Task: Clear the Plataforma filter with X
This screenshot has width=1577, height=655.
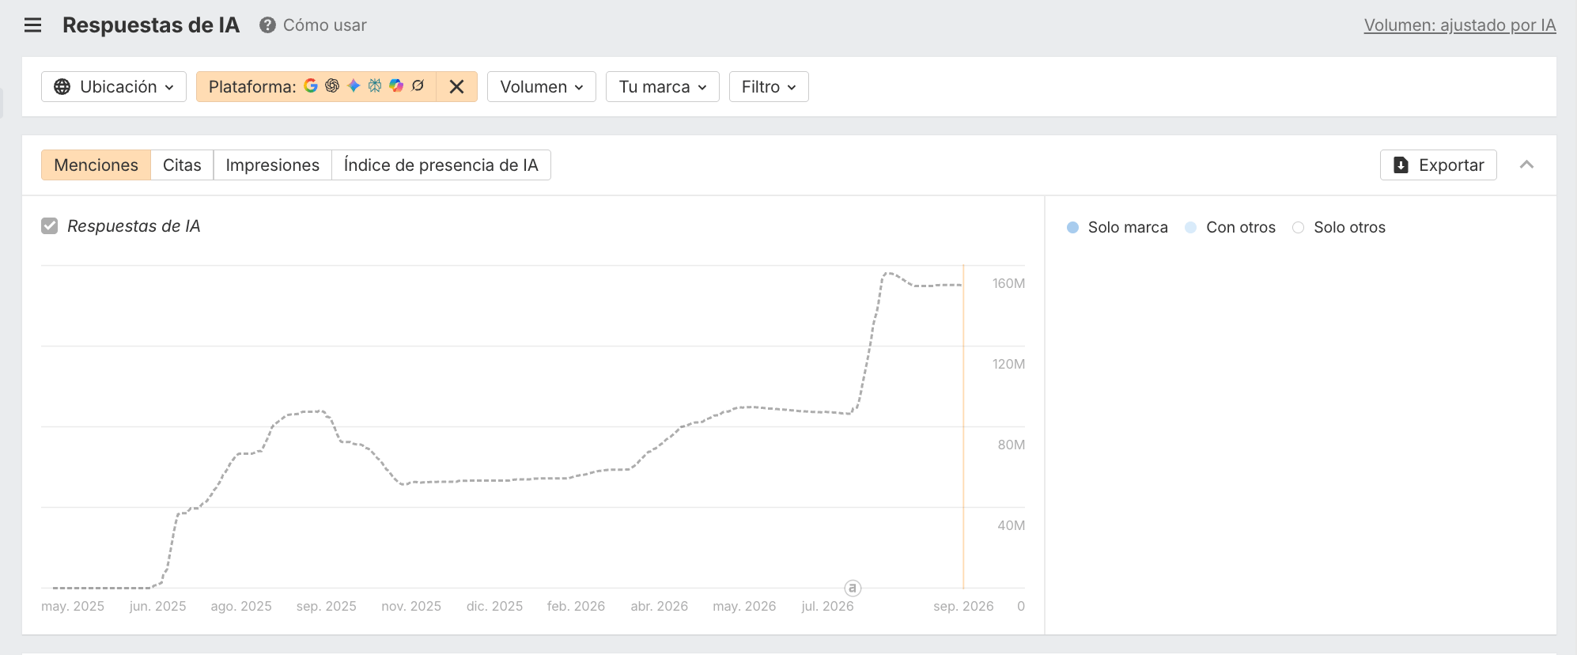Action: click(456, 87)
